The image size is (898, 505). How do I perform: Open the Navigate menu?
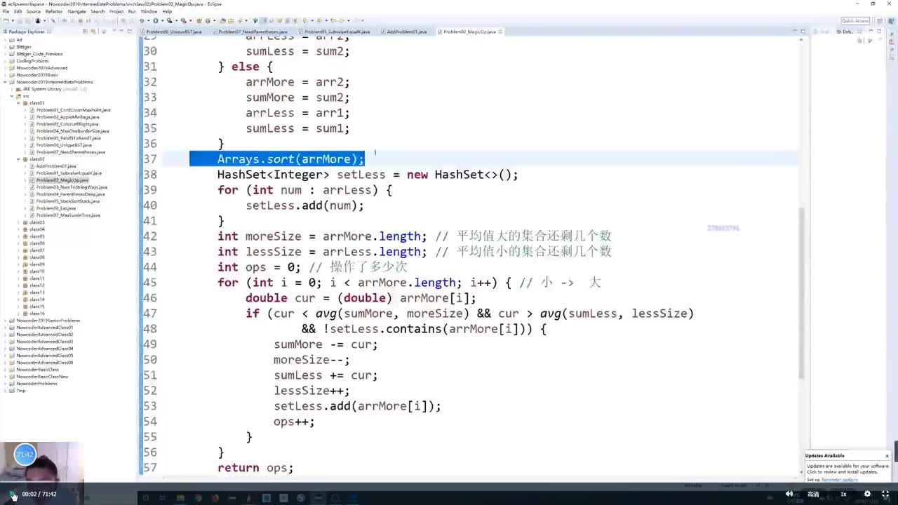(77, 11)
